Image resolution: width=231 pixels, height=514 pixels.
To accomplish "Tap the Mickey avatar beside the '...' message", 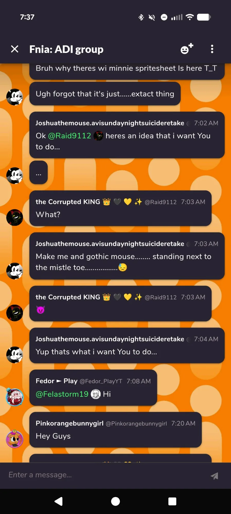I will 15,175.
